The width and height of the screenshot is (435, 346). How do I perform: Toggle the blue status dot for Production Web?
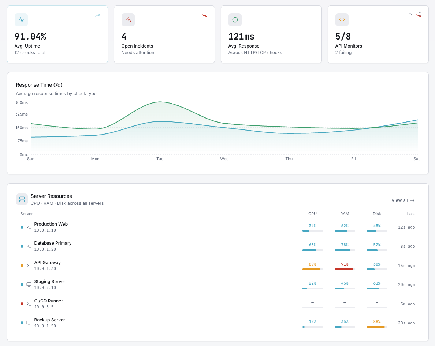[x=22, y=227]
